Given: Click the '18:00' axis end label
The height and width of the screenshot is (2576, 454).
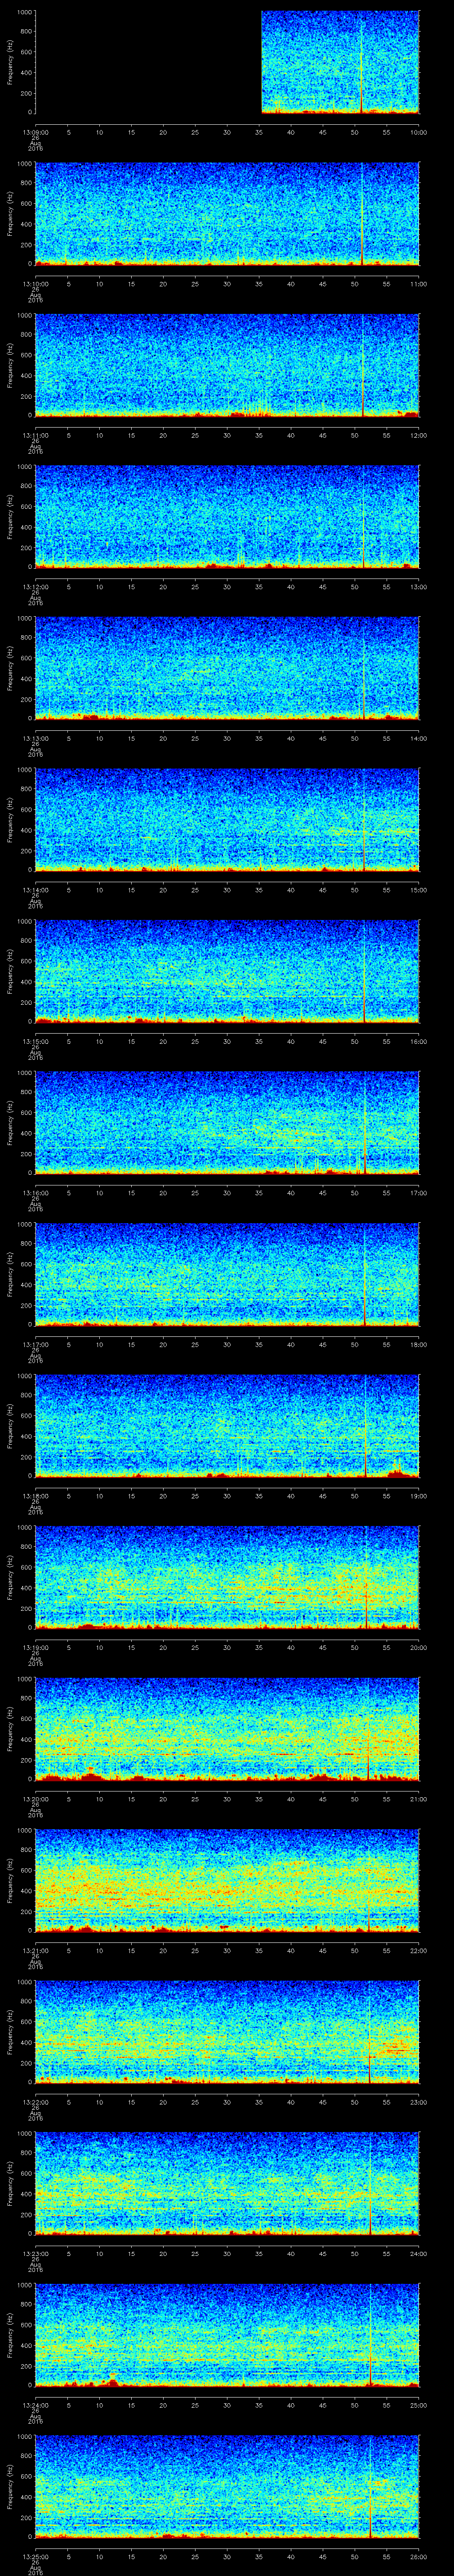Looking at the screenshot, I should [x=419, y=1344].
